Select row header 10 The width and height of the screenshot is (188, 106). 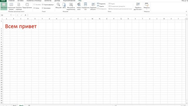[x=1, y=47]
